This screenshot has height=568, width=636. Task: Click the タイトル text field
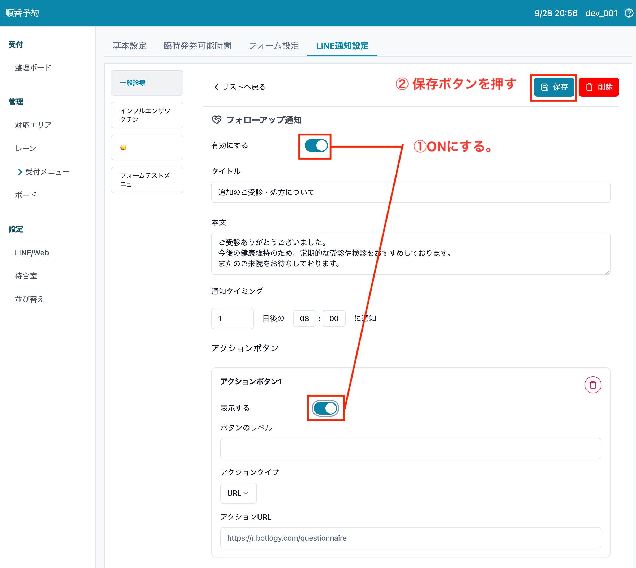point(410,192)
